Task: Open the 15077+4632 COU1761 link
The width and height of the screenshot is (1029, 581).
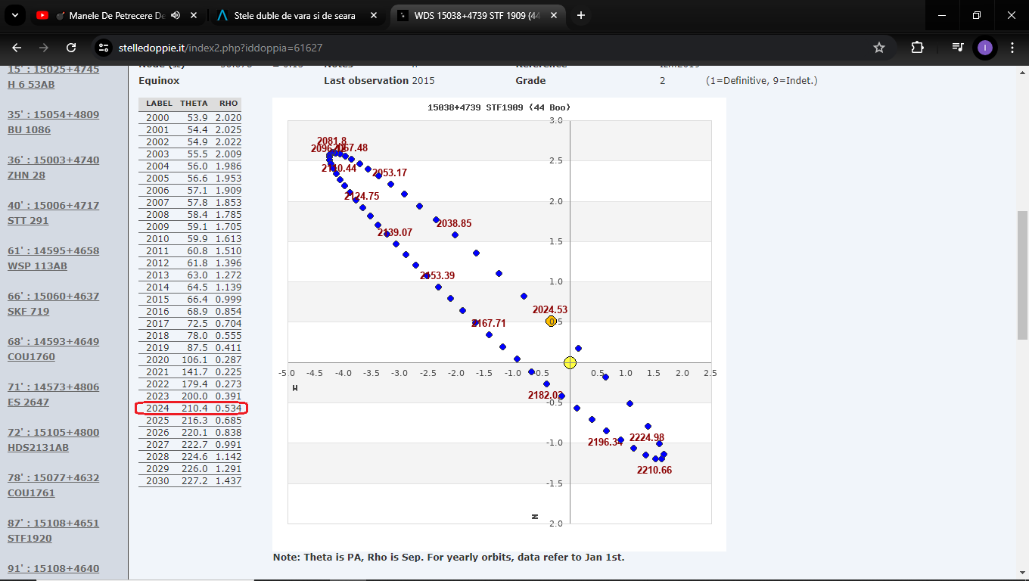Action: point(53,485)
